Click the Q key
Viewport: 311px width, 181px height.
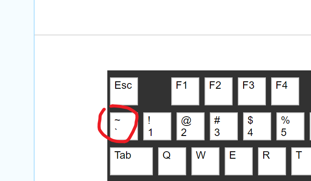(172, 161)
